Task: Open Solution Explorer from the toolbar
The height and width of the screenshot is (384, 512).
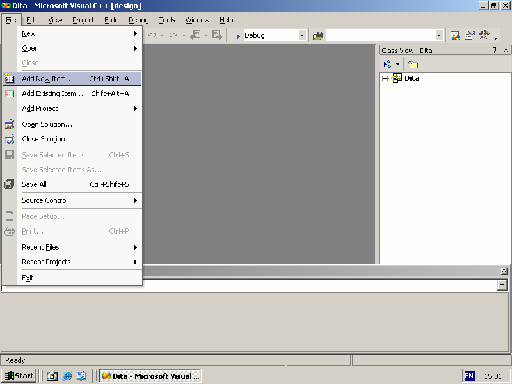Action: 455,35
